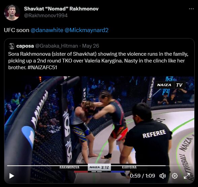Mute the video volume speaker icon
Viewport: 198px width, 187px height.
163,176
